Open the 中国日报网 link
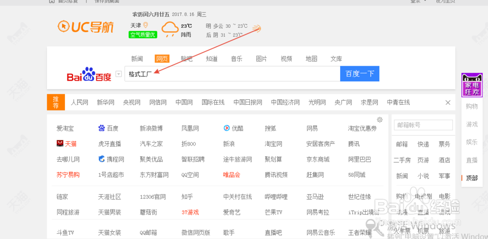Image resolution: width=488 pixels, height=239 pixels. coord(248,102)
